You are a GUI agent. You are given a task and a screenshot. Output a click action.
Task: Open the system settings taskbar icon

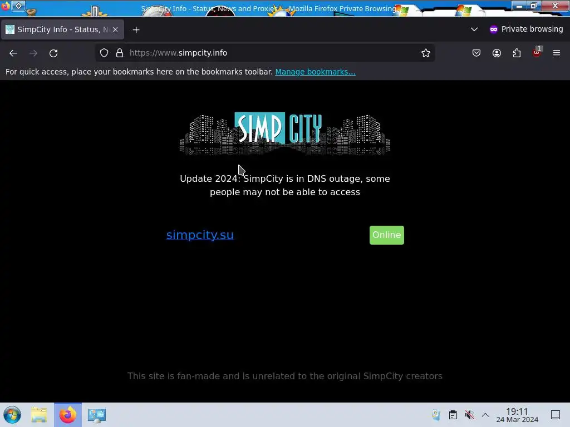click(x=97, y=415)
